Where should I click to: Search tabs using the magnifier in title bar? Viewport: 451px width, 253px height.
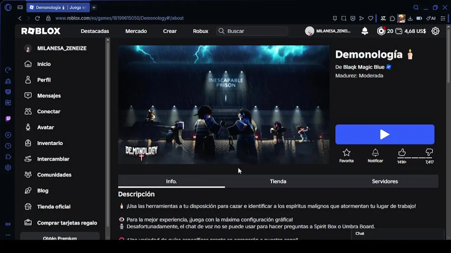pyautogui.click(x=416, y=7)
